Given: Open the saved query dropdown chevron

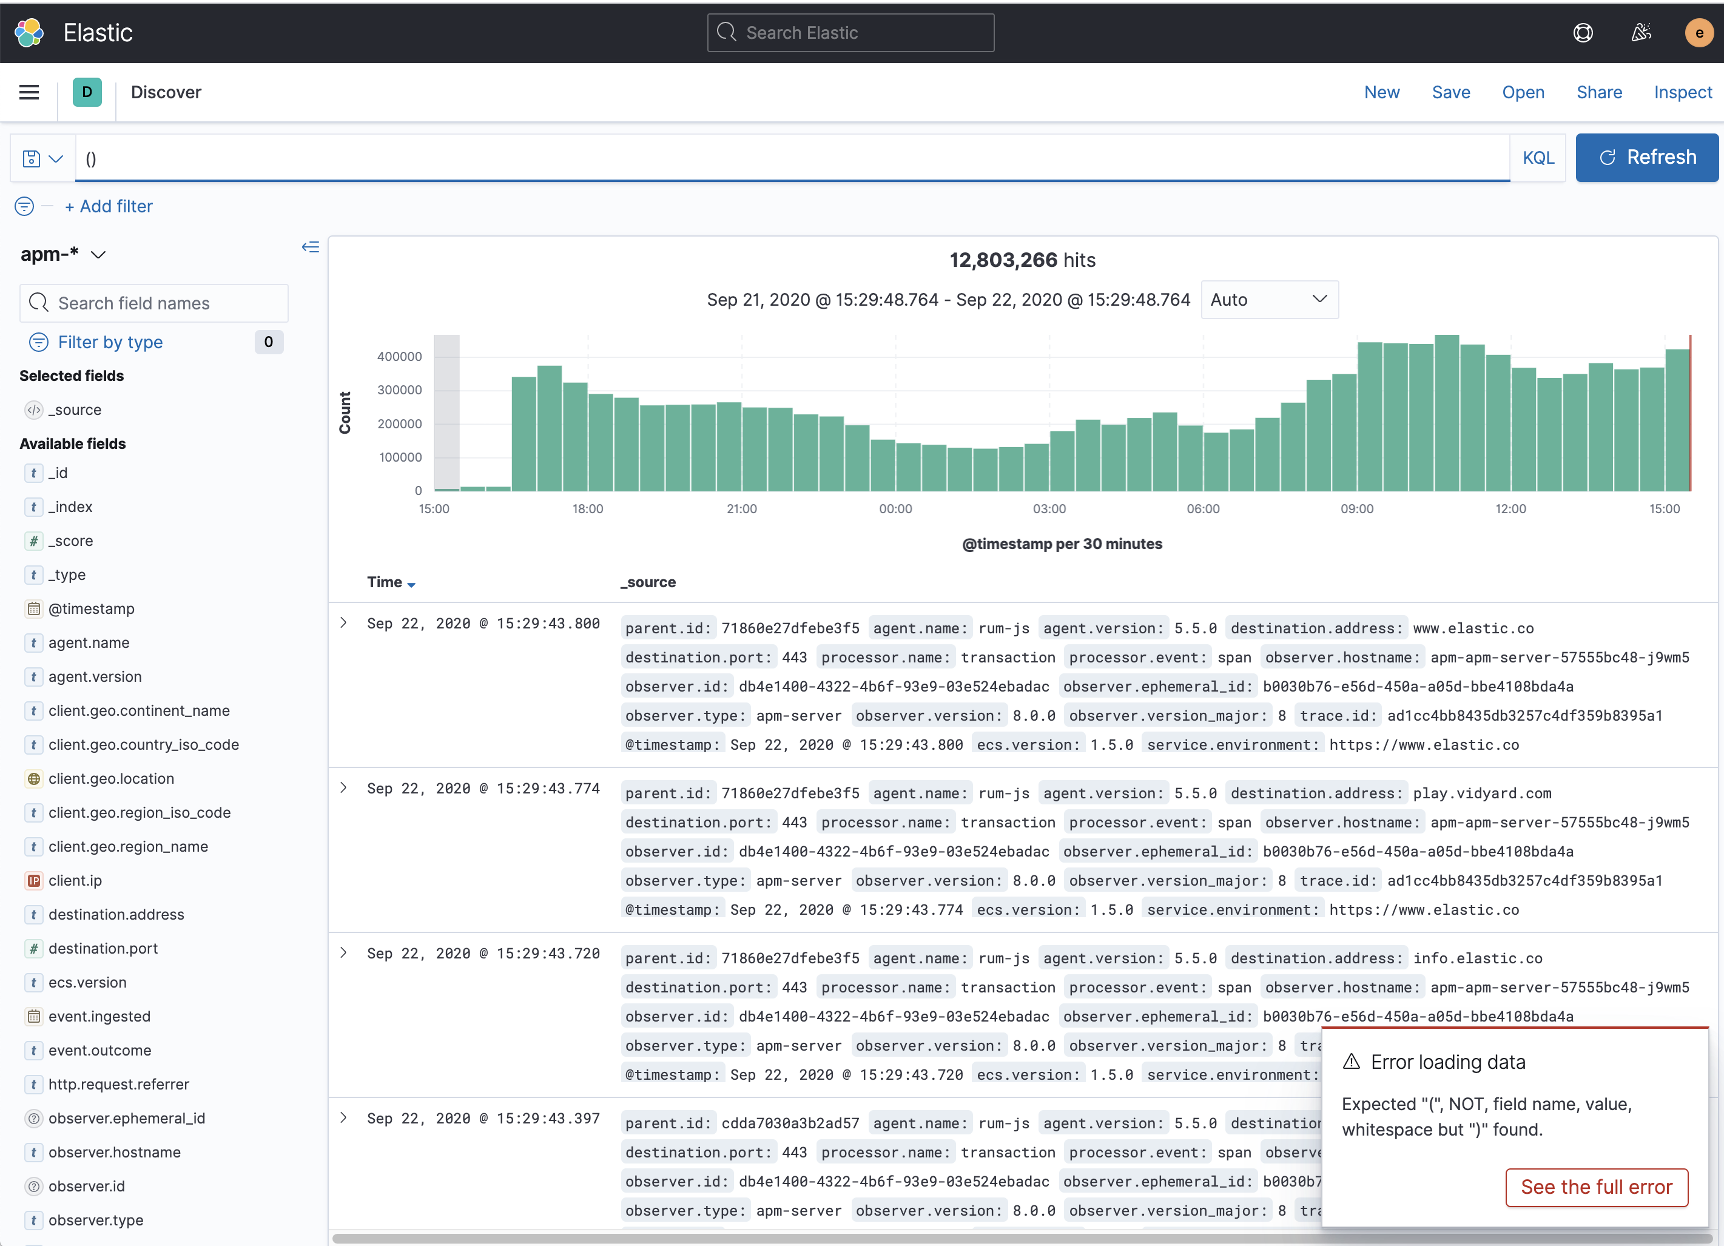Looking at the screenshot, I should click(56, 158).
